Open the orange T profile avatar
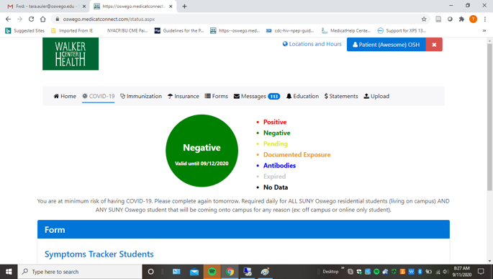The image size is (493, 279). click(473, 19)
